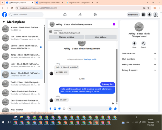Open the emoji picker in message box

tap(110, 109)
